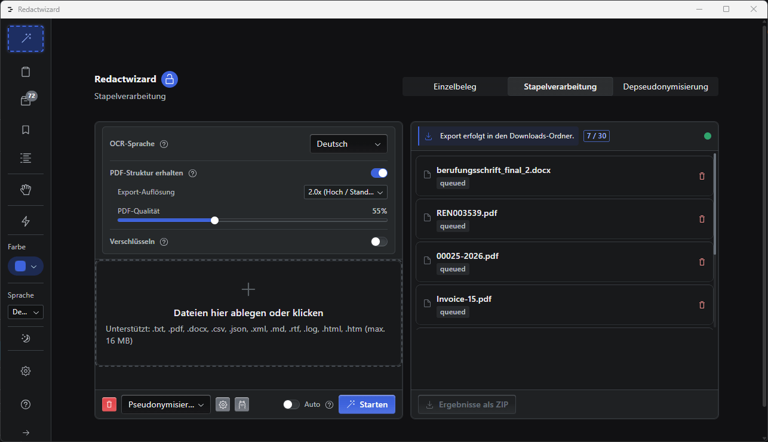Click the Export erfolgt in den Downloads-Ordner text
Viewport: 768px width, 442px height.
507,136
